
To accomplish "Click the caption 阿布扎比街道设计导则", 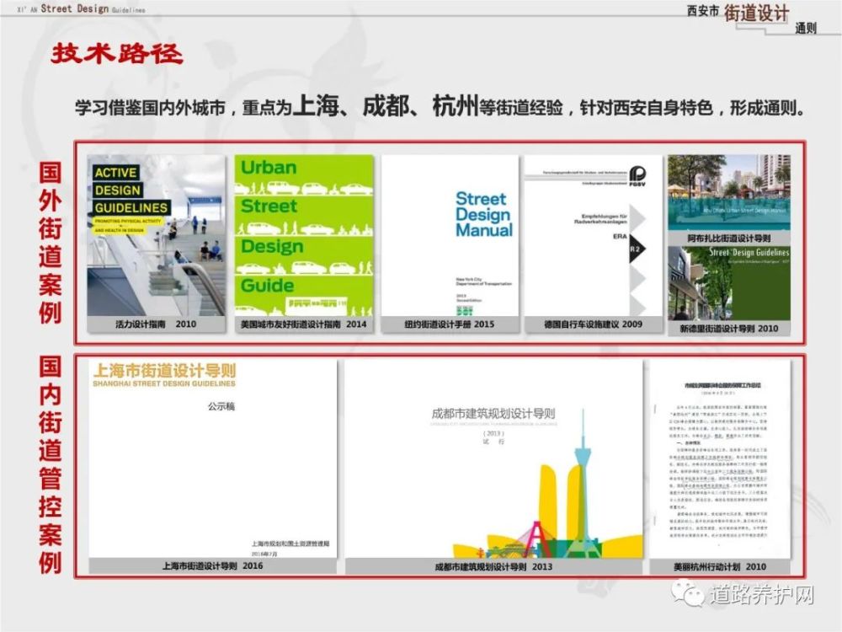I will point(728,238).
